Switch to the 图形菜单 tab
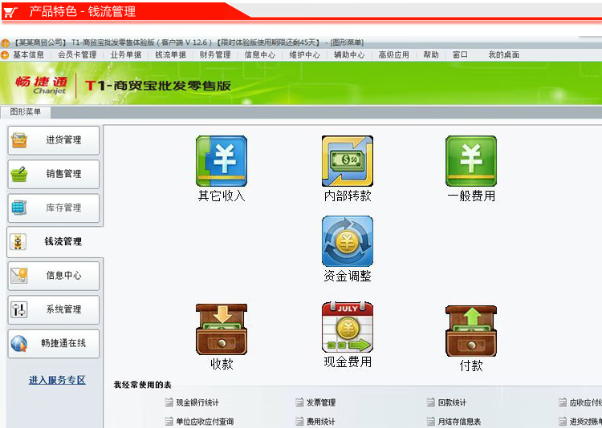 pos(26,112)
